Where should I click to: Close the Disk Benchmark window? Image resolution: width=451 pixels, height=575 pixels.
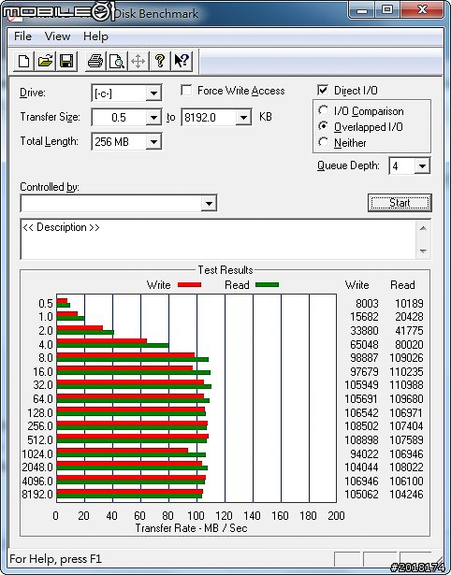422,10
